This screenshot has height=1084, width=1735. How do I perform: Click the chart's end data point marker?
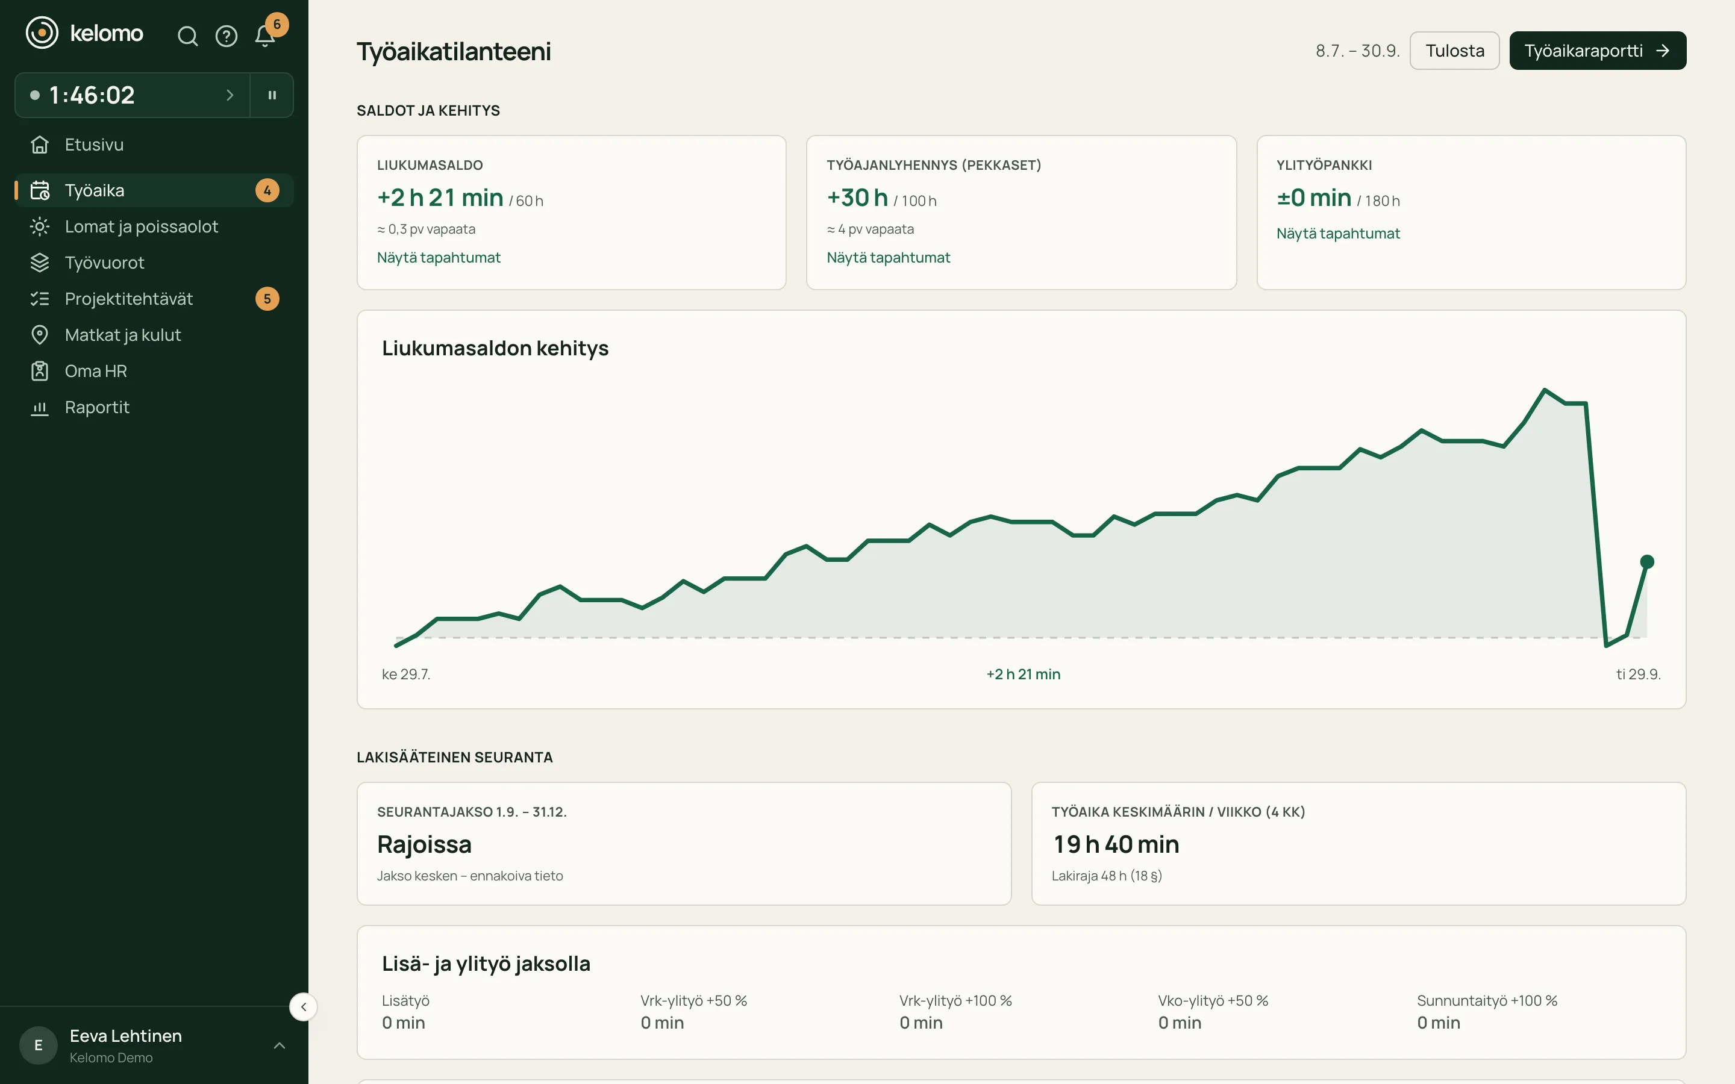[x=1648, y=561]
